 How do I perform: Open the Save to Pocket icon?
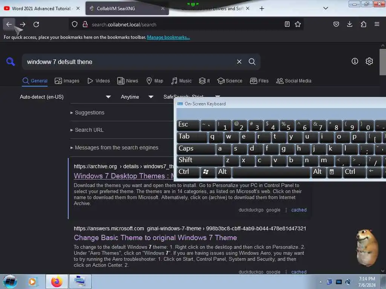coord(336,24)
